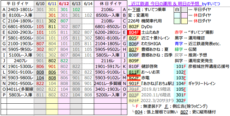Click the gray swatch beside 白 in the legend

point(184,10)
